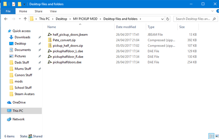Open the Quick Access Toolbar customize dropdown
This screenshot has width=219, height=139.
coord(24,4)
